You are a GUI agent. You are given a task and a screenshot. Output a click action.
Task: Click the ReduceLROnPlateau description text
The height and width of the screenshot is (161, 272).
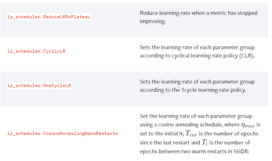(199, 17)
